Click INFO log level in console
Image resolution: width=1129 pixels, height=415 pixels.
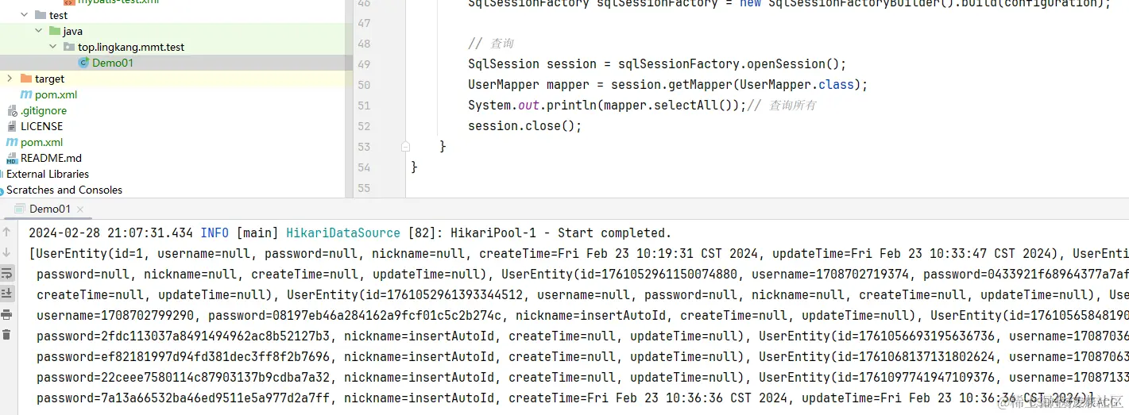(x=215, y=232)
